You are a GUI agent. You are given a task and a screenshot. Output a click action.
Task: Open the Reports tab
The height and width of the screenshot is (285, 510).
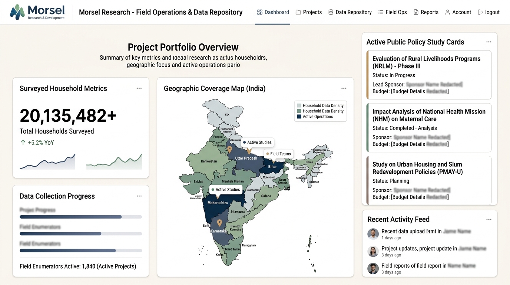point(426,12)
